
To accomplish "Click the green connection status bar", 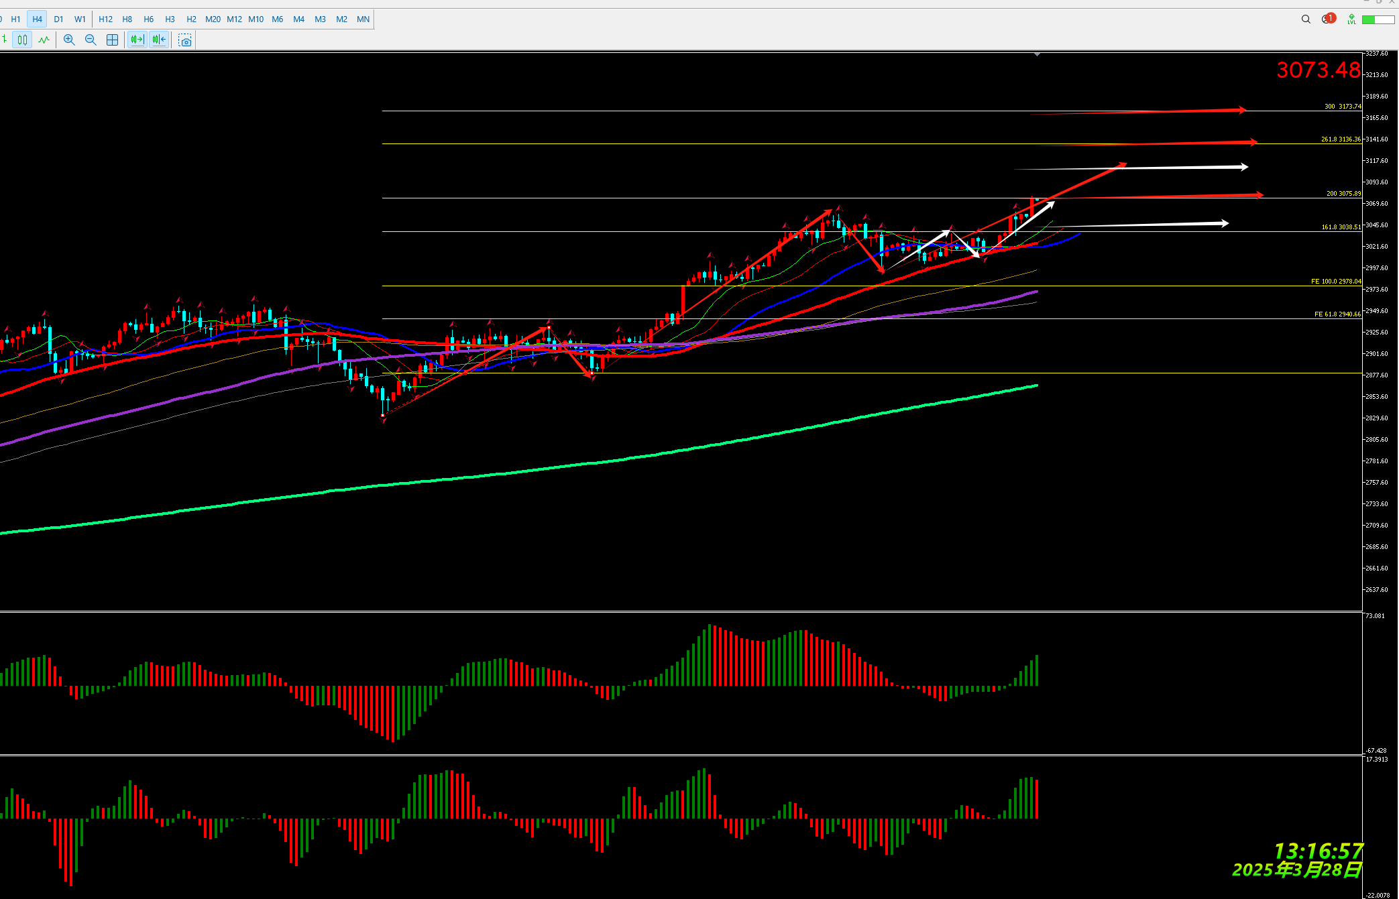I will tap(1378, 19).
